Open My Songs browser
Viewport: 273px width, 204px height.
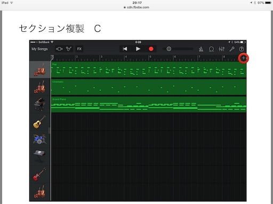point(39,49)
